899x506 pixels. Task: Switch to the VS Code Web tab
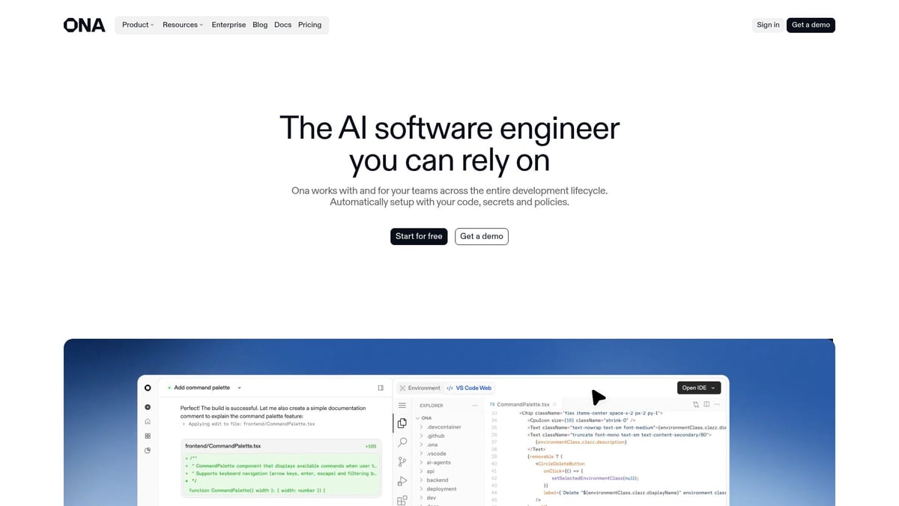tap(469, 388)
